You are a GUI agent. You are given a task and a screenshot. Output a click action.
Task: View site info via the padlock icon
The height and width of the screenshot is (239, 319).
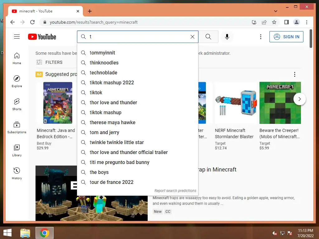[45, 22]
